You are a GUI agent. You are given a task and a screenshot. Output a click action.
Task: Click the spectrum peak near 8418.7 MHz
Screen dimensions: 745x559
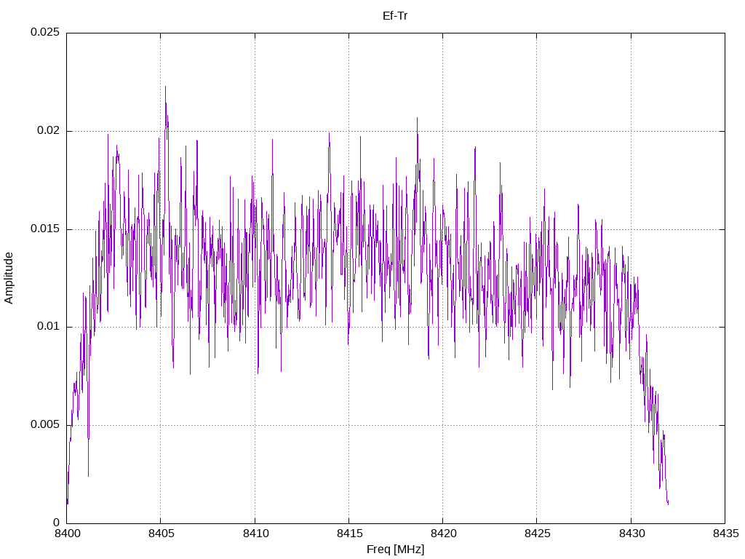(417, 119)
